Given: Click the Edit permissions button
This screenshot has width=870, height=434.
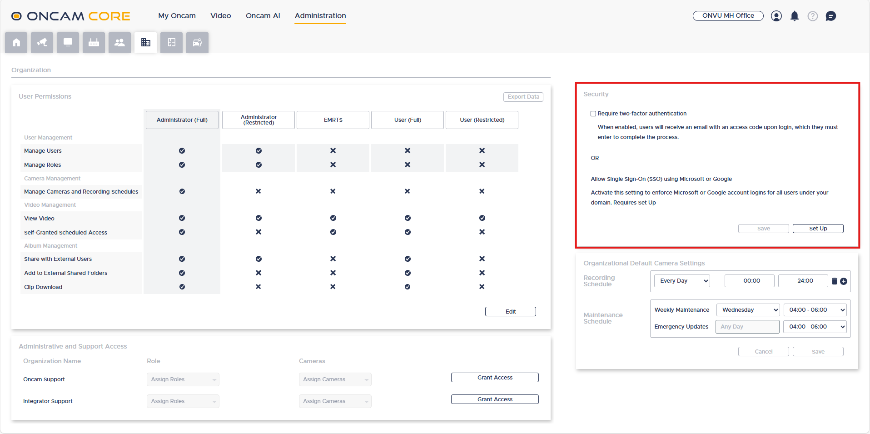Looking at the screenshot, I should click(511, 312).
